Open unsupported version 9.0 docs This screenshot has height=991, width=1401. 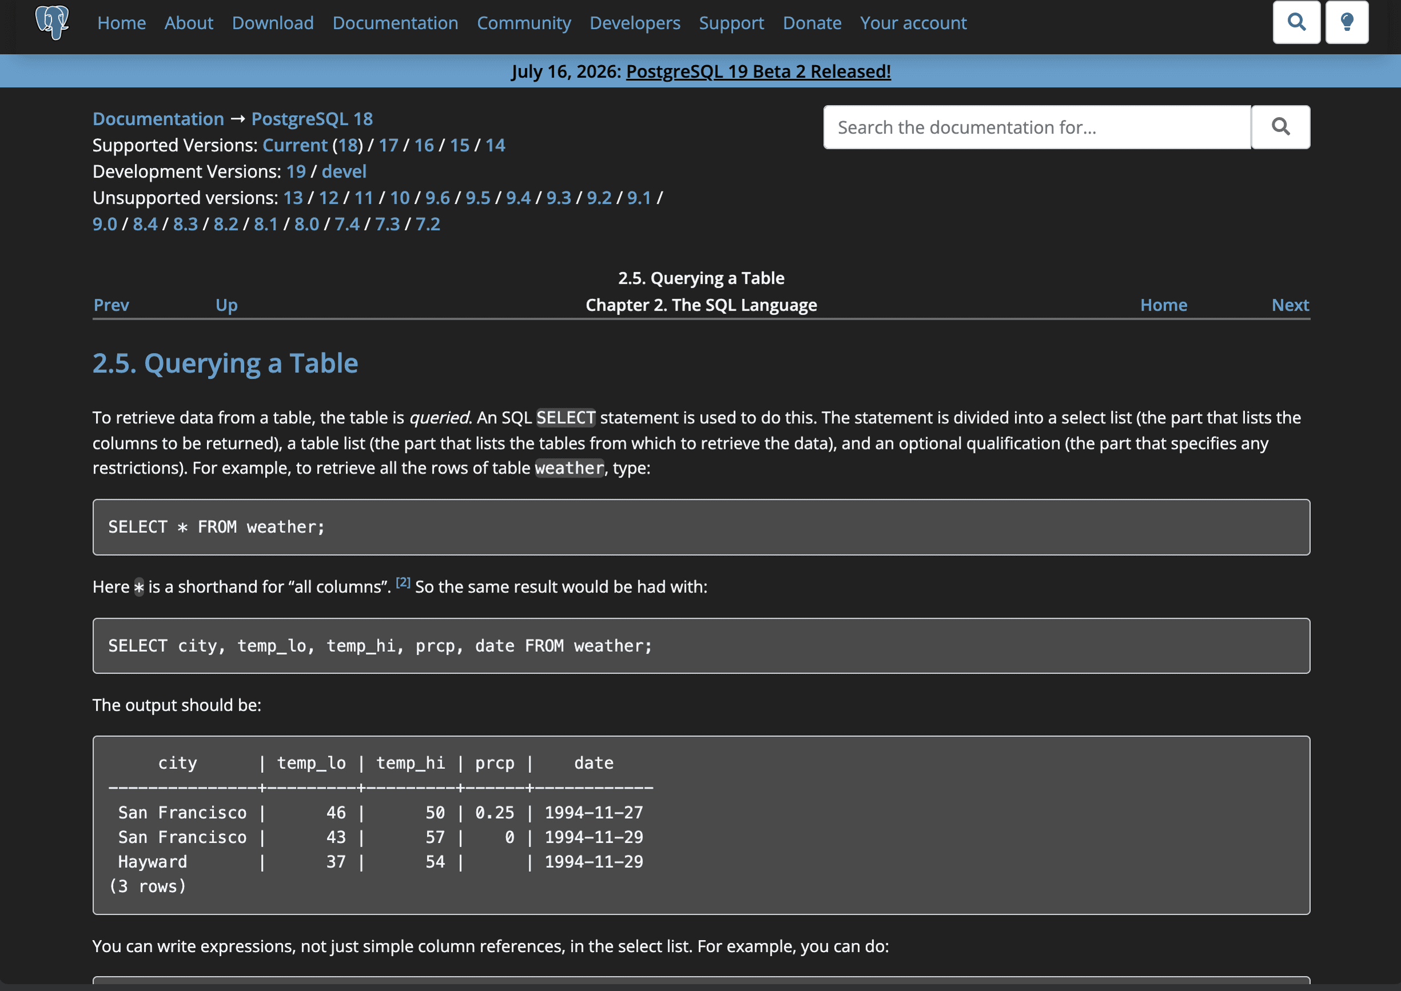click(x=105, y=224)
